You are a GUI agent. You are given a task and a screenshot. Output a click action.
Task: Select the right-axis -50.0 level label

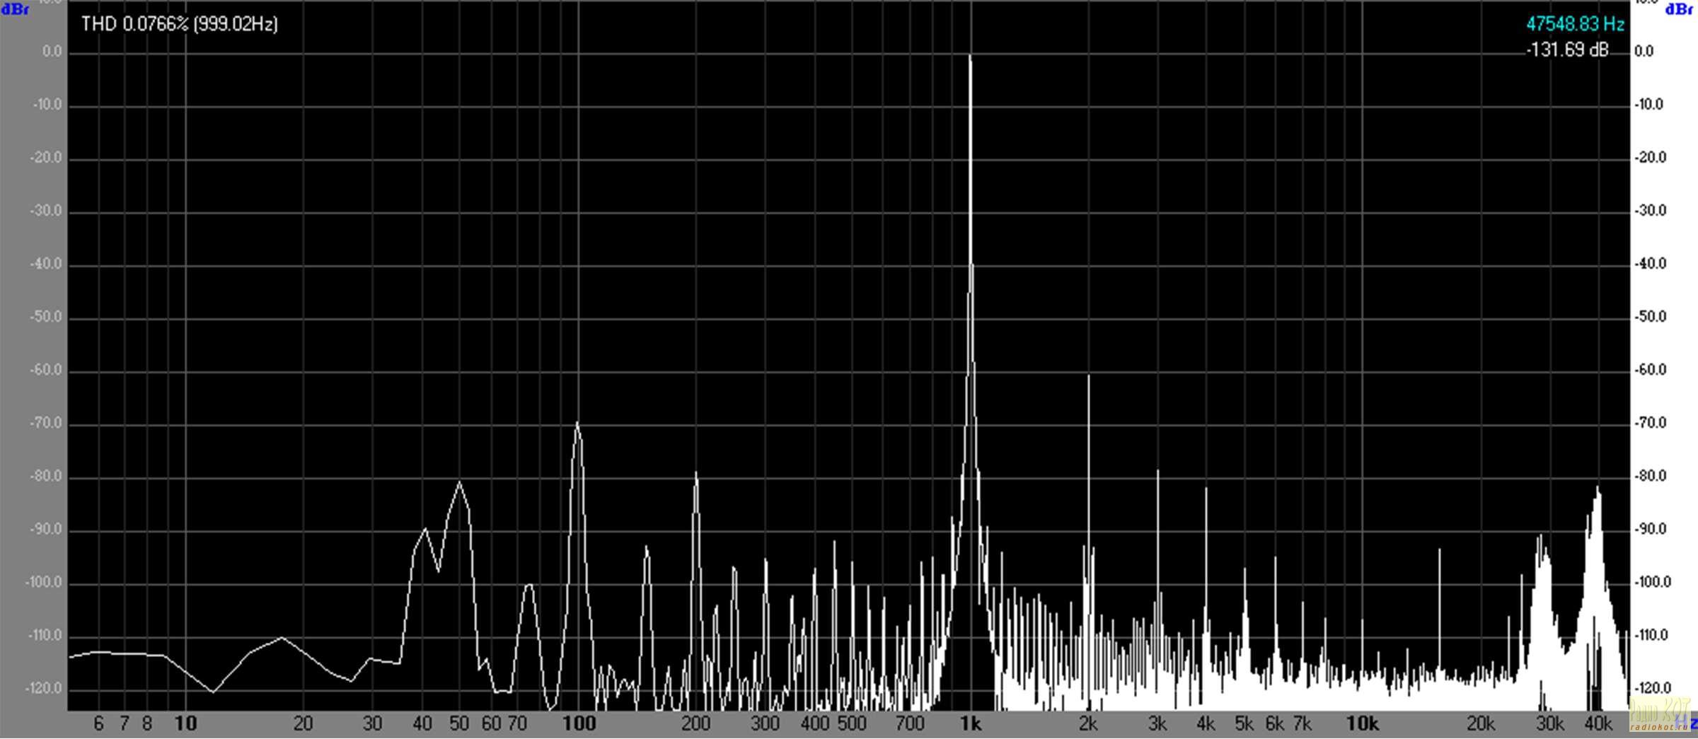point(1650,317)
